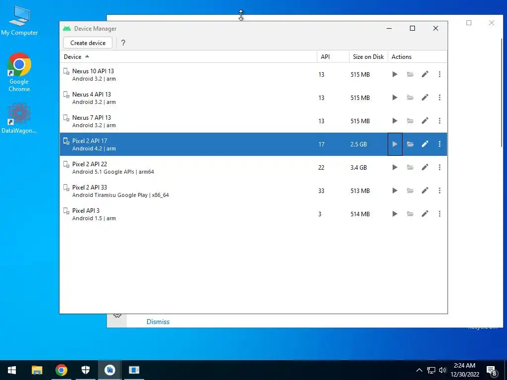Maximize the Device Manager window
This screenshot has height=380, width=507.
coord(412,28)
